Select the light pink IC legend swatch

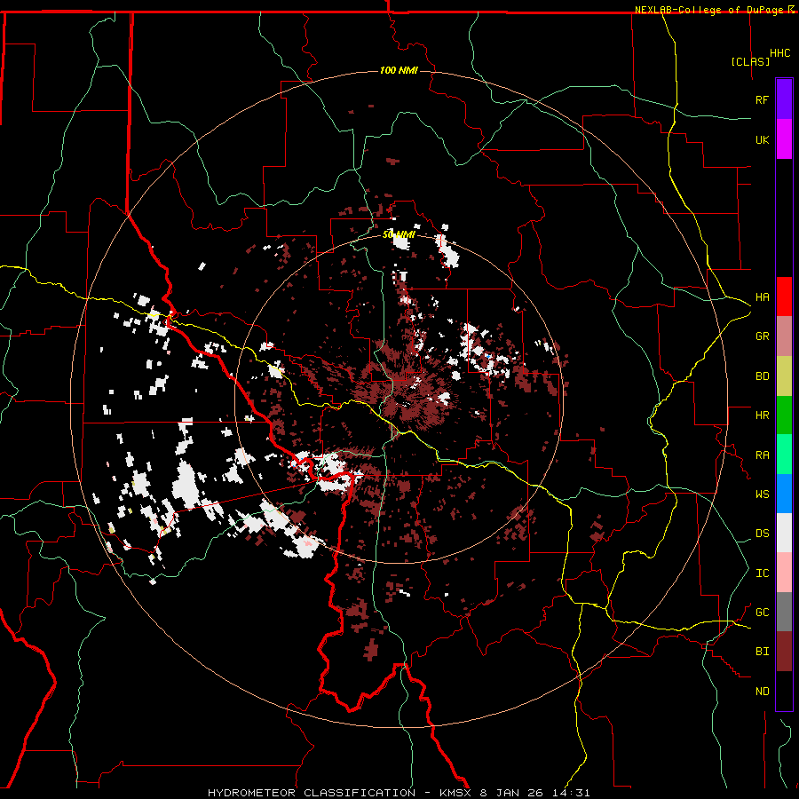click(784, 573)
